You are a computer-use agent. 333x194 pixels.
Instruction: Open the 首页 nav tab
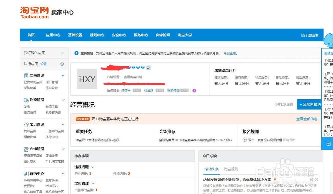click(31, 35)
